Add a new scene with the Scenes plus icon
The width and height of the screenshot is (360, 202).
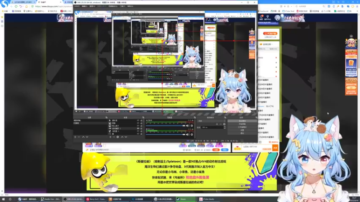[75, 137]
